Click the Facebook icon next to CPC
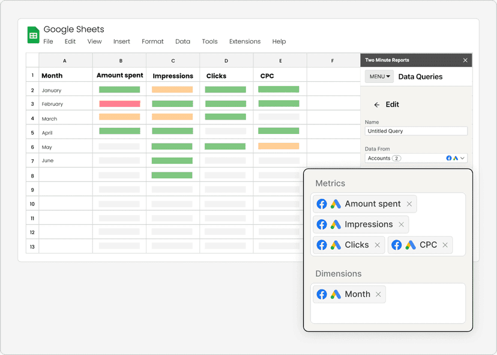This screenshot has width=497, height=355. (397, 245)
